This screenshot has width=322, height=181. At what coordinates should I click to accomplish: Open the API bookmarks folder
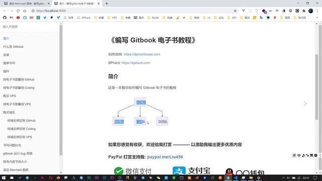pos(232,18)
